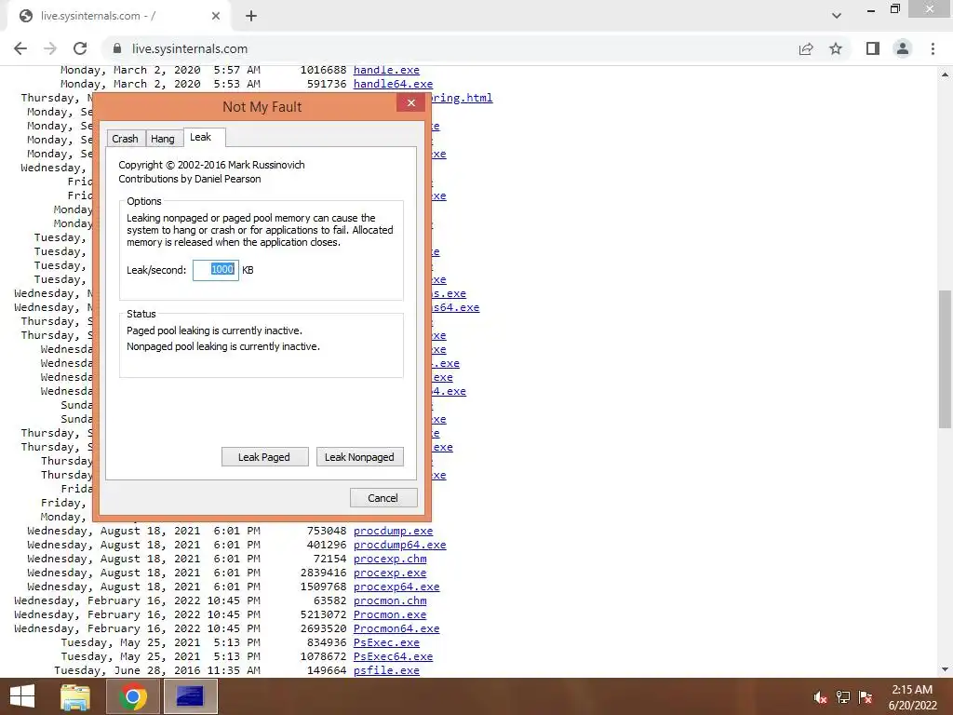This screenshot has height=715, width=953.
Task: Click the Leak Nonpaged button
Action: pyautogui.click(x=359, y=457)
